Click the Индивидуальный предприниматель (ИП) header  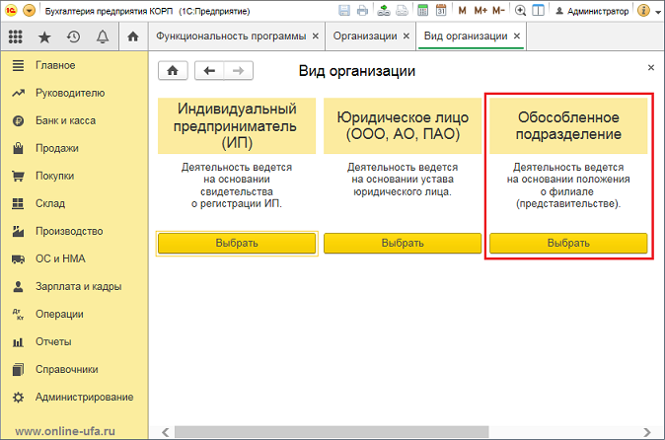tap(237, 126)
